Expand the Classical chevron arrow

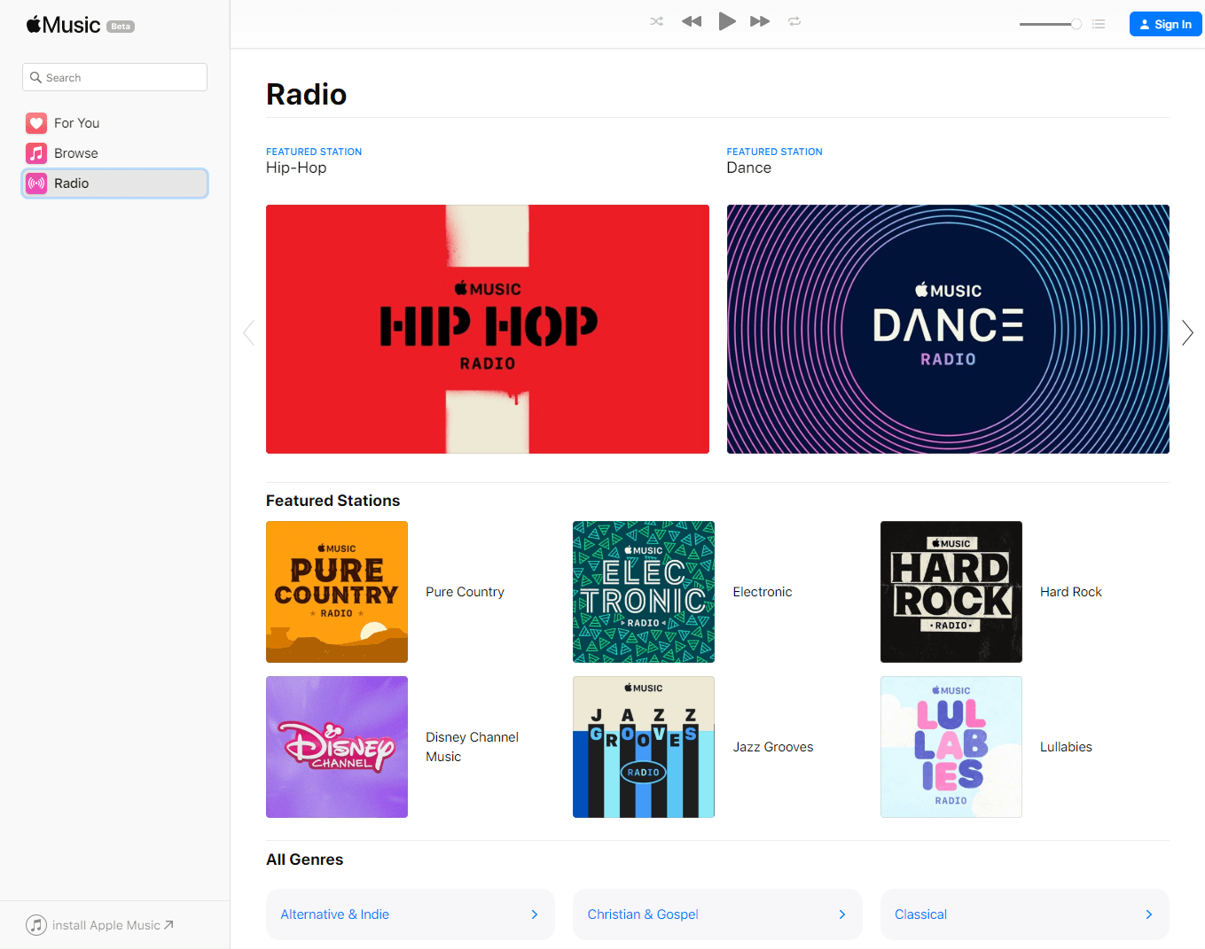[x=1149, y=914]
